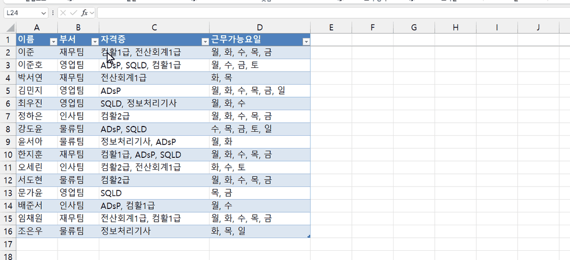Select row 13 header number

[x=8, y=193]
